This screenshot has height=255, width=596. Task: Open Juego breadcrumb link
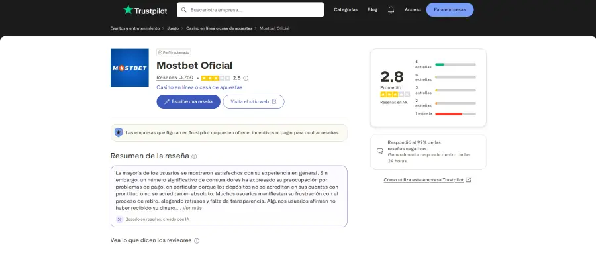point(173,28)
